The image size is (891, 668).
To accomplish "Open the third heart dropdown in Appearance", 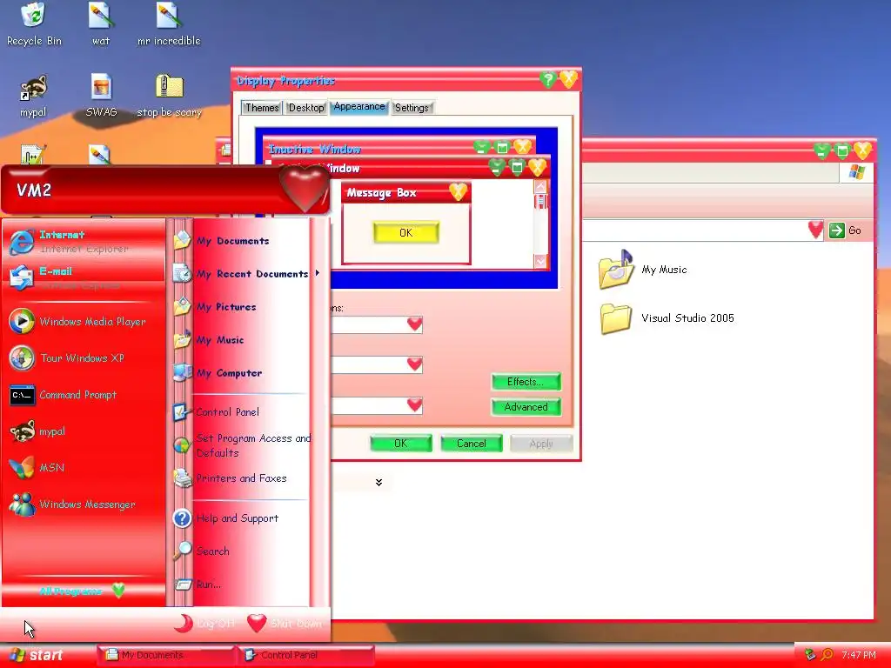I will tap(415, 405).
